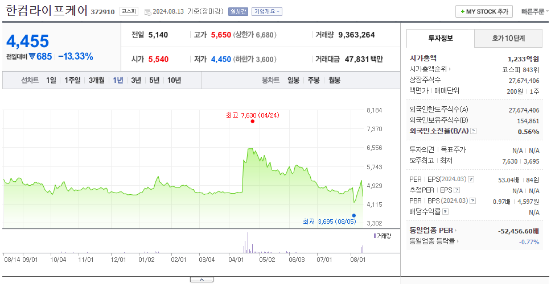The width and height of the screenshot is (551, 284).
Task: Select 1년 line chart period
Action: [x=118, y=80]
